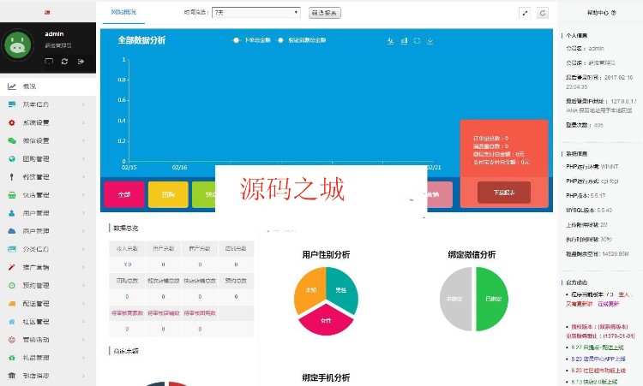Click the 未绑定 gray pie half
The width and height of the screenshot is (643, 386).
pos(455,299)
